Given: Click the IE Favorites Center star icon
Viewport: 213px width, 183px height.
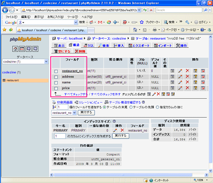Looking at the screenshot, I should pyautogui.click(x=4, y=30).
